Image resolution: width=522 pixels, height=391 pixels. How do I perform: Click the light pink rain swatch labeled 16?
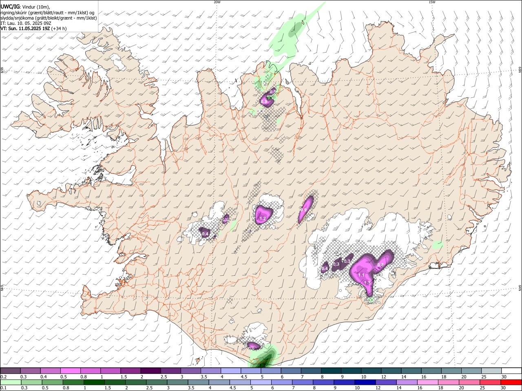(428, 382)
